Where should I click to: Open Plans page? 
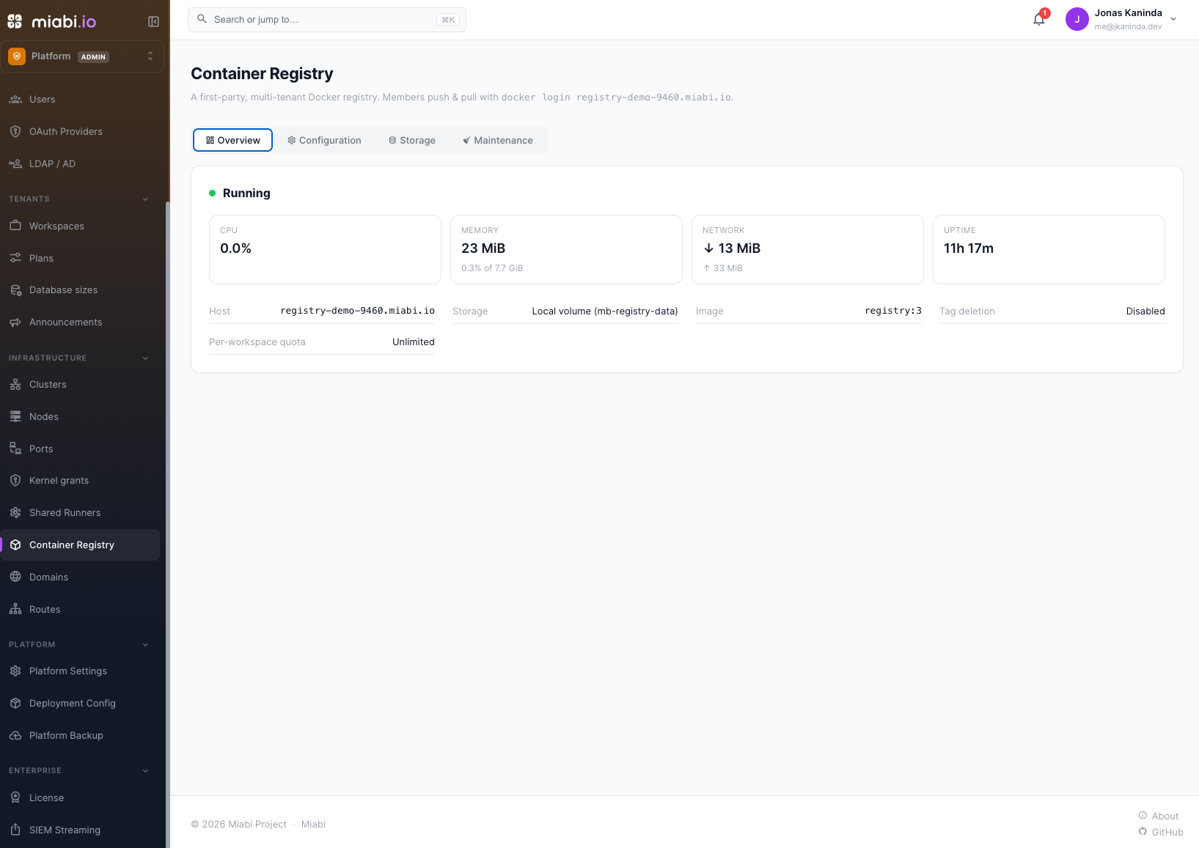[81, 259]
